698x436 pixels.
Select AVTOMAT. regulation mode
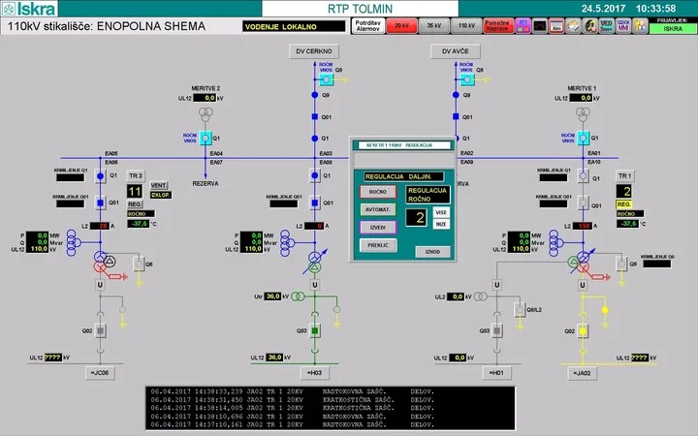(x=378, y=209)
